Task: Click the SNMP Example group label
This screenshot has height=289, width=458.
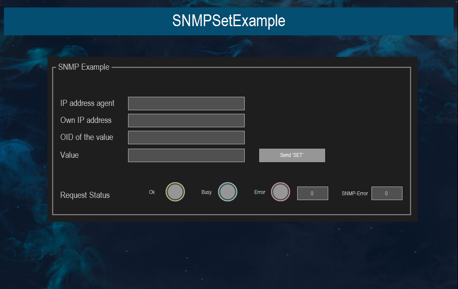Action: [83, 67]
